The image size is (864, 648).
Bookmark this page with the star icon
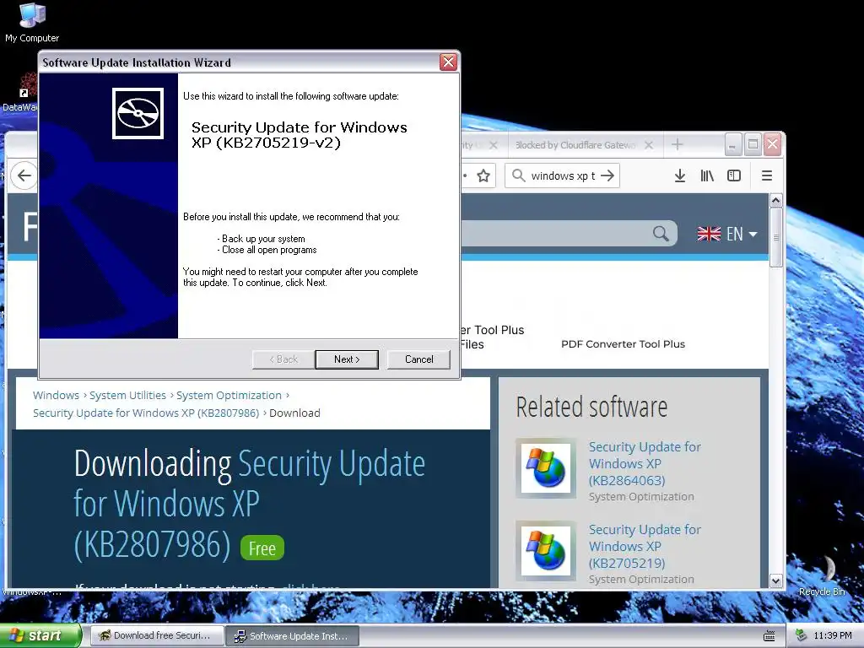483,175
